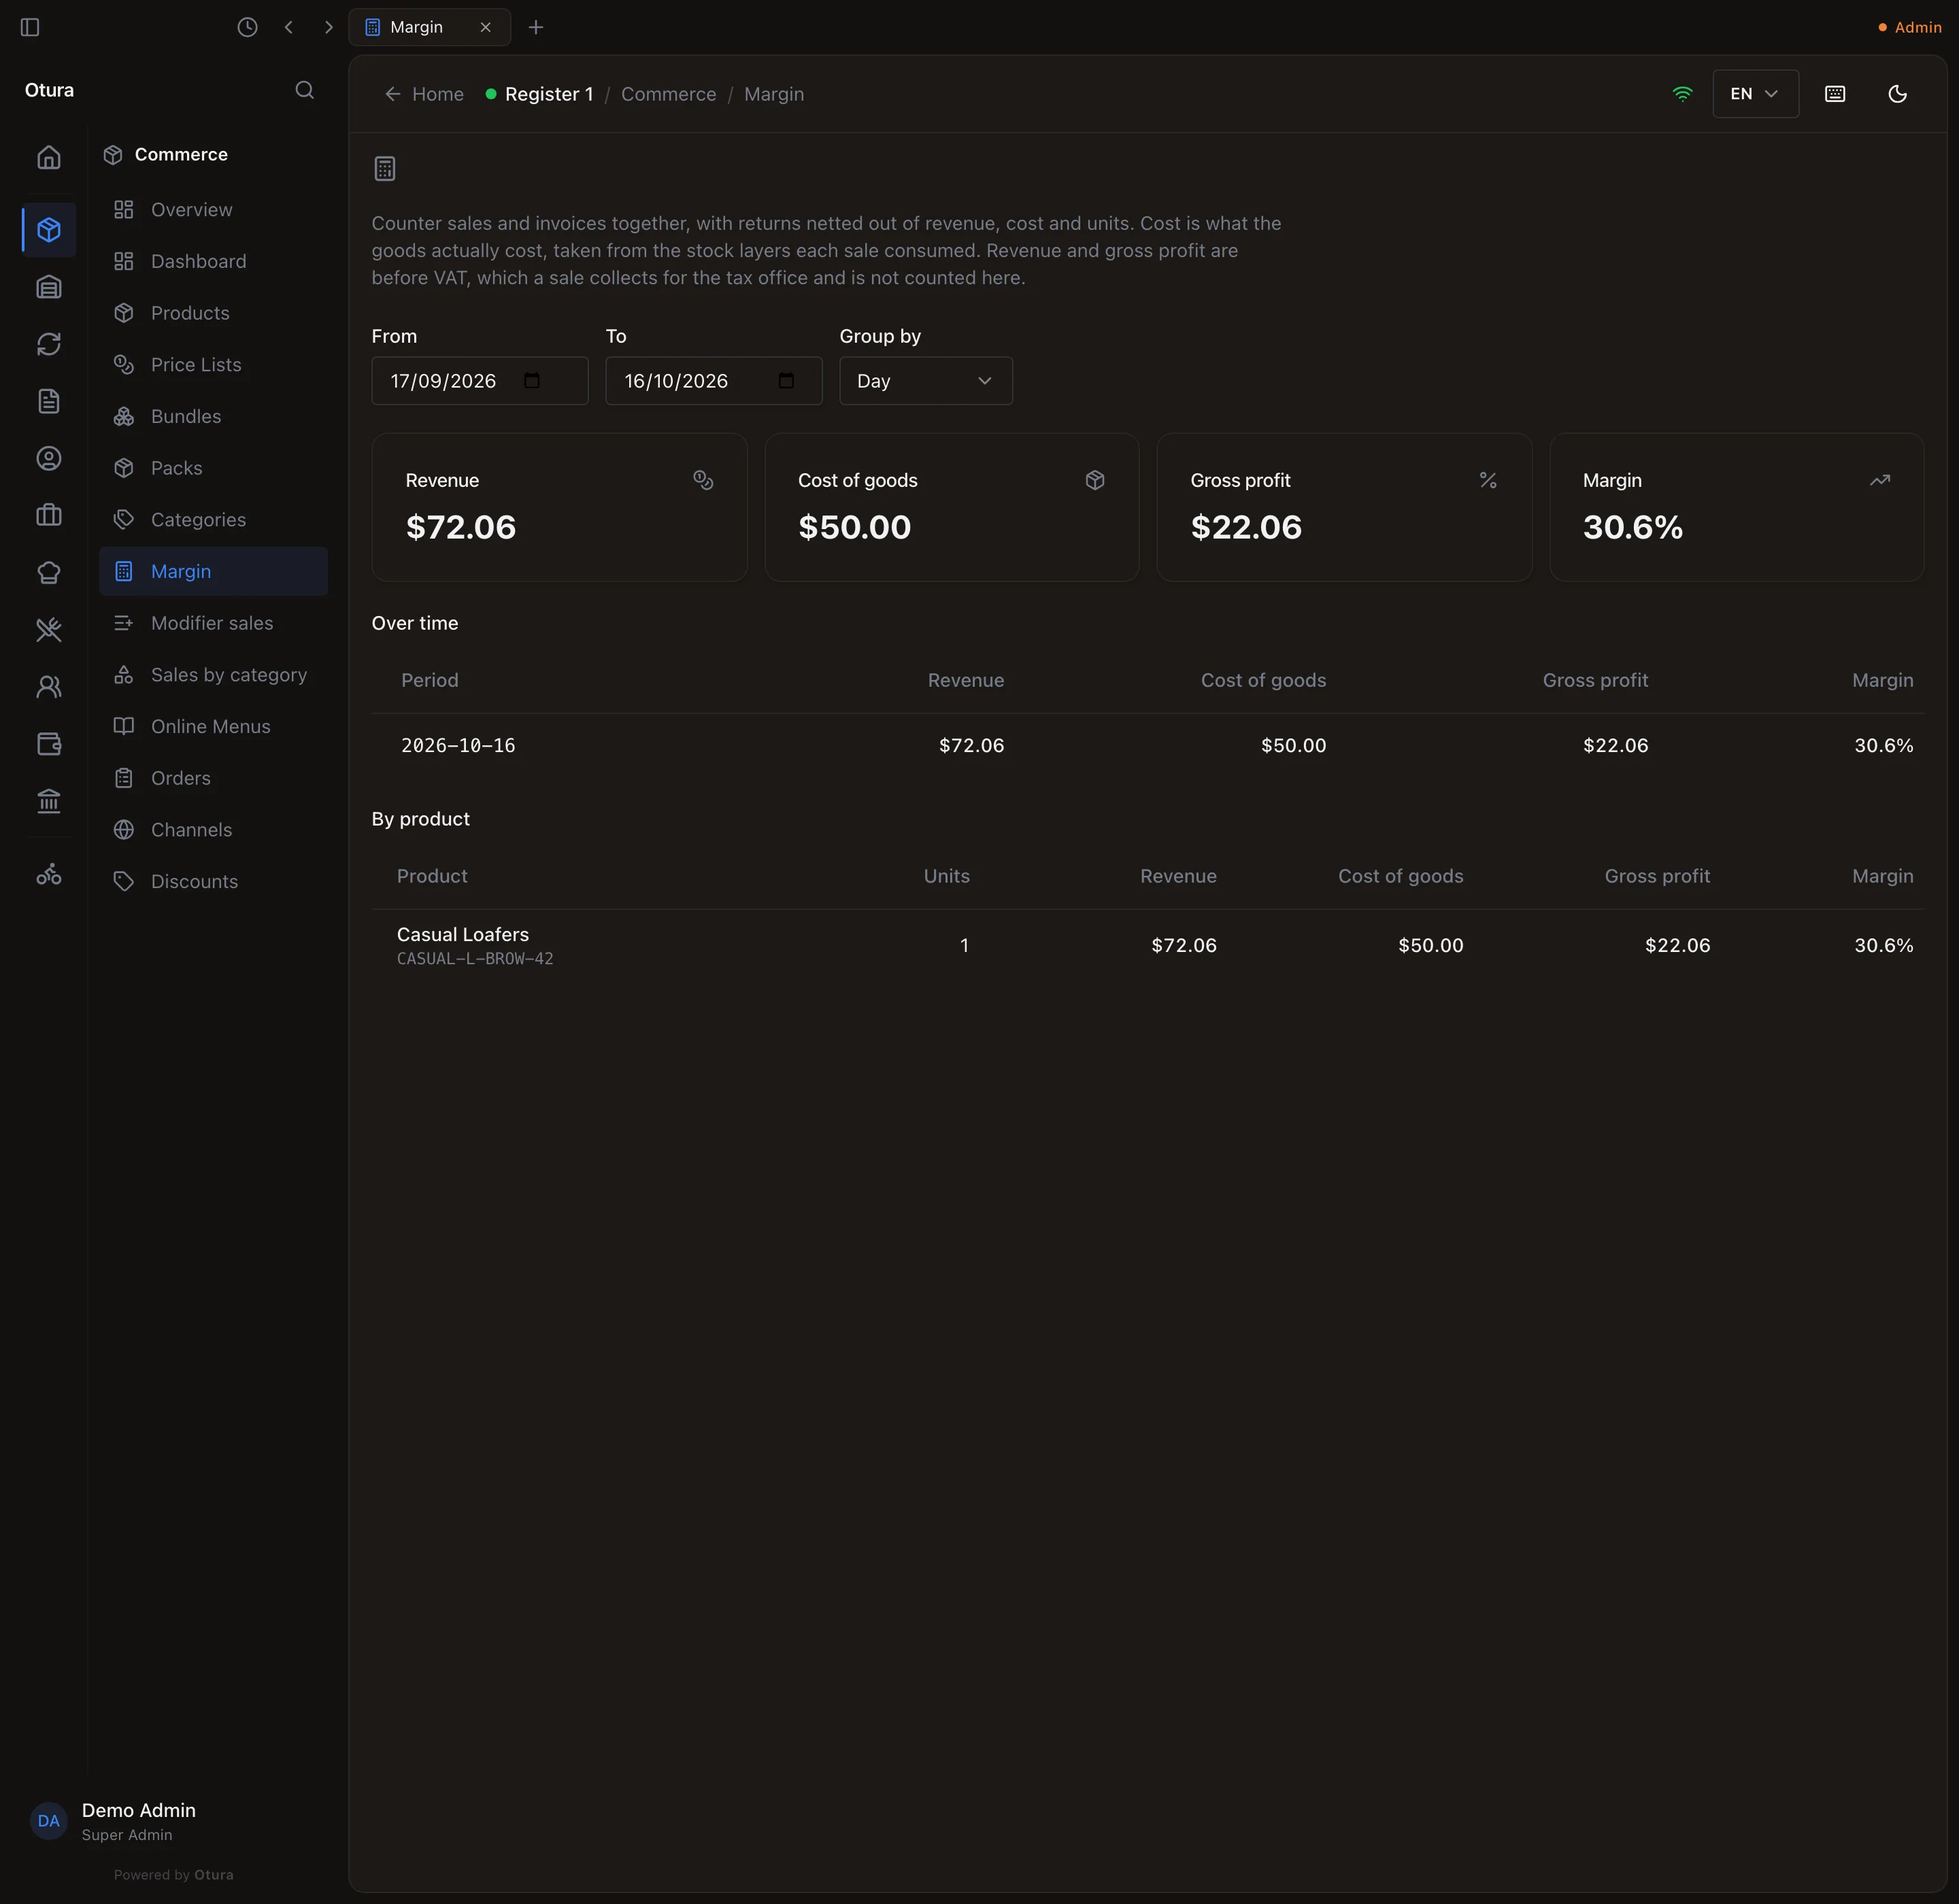Edit the To date field
Screen dimensions: 1959x1904
click(x=714, y=381)
